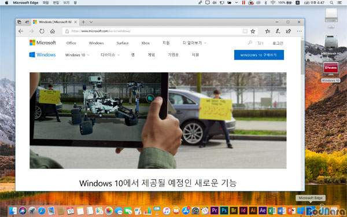Open Microsoft Edge menu in menu bar

[x=25, y=3]
